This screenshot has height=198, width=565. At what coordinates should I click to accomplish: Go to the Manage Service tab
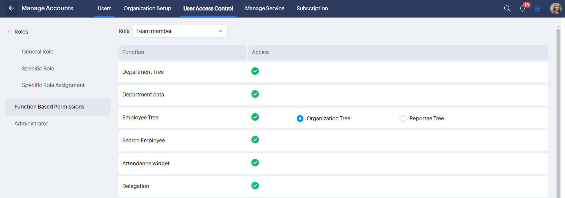pos(265,8)
